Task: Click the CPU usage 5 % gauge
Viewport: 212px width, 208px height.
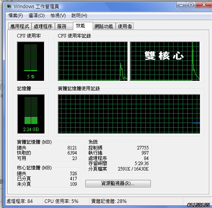Action: (30, 61)
